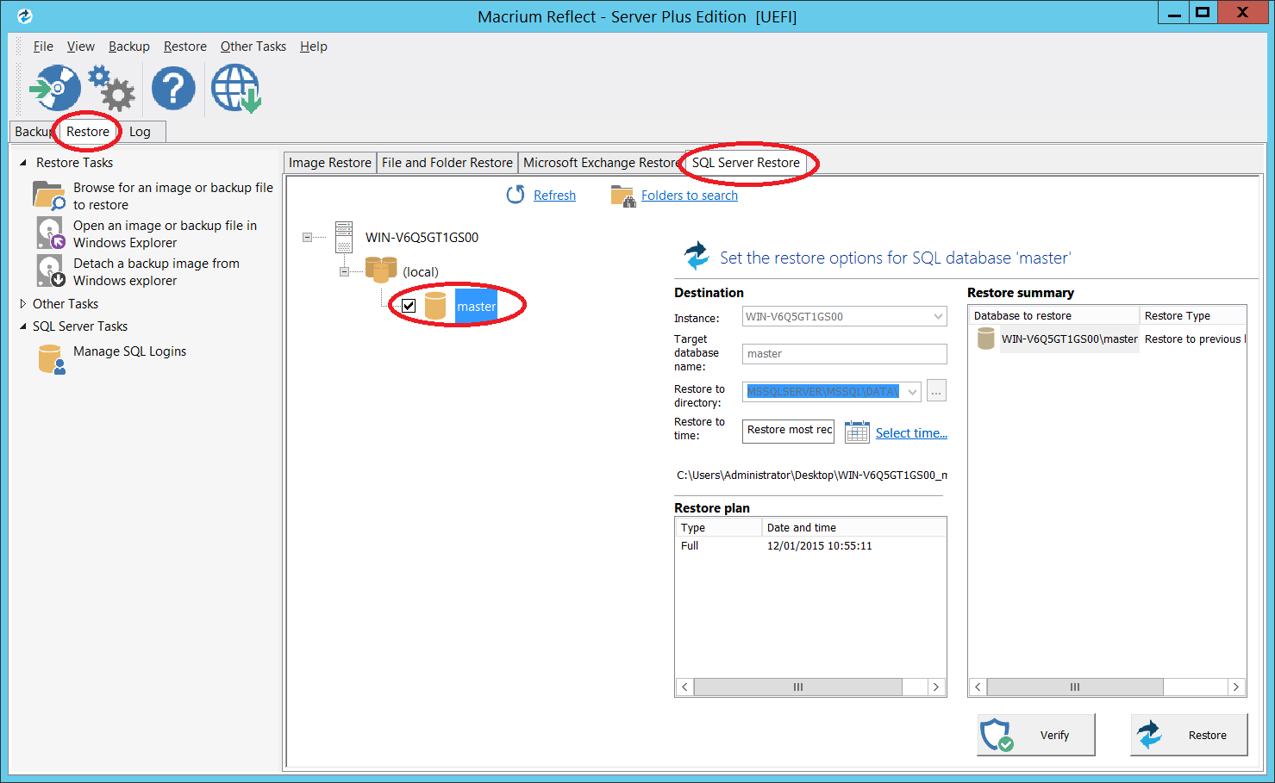1275x783 pixels.
Task: Open Manage SQL Logins
Action: pos(129,351)
